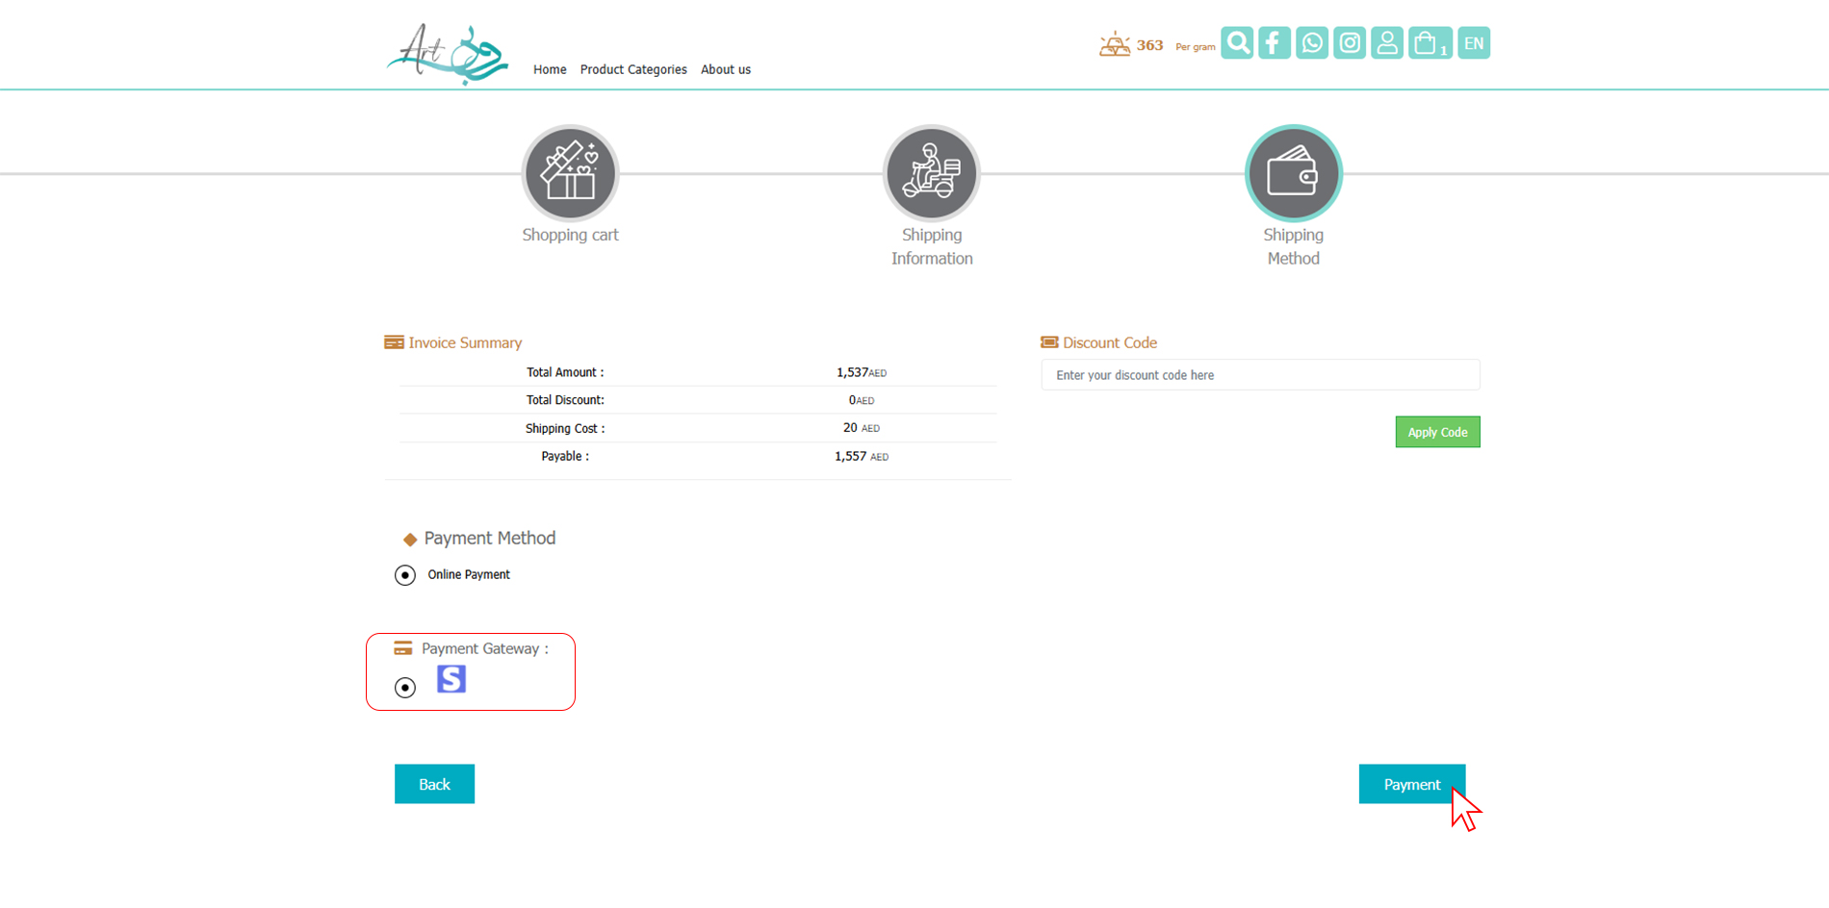Click the Shipping Method wallet step icon
The image size is (1829, 908).
pos(1293,174)
